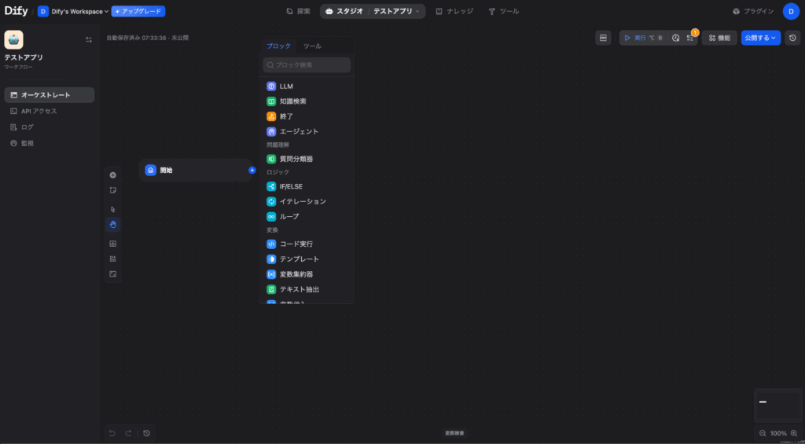Click the add note tool icon

(112, 190)
